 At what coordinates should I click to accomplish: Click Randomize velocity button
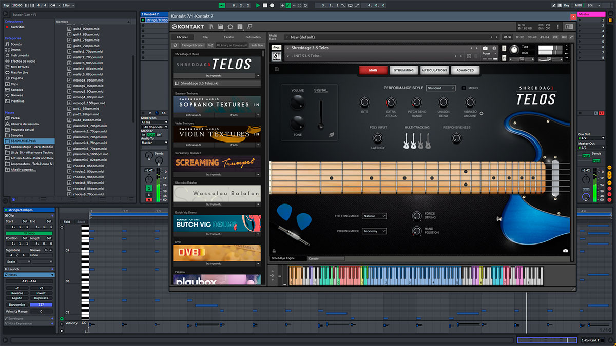[x=17, y=304]
